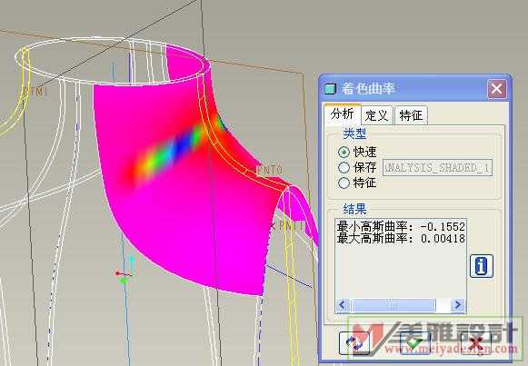Select the PNT0 datum point label

pos(270,170)
